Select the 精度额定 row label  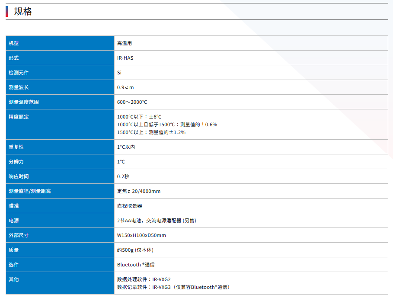point(19,117)
